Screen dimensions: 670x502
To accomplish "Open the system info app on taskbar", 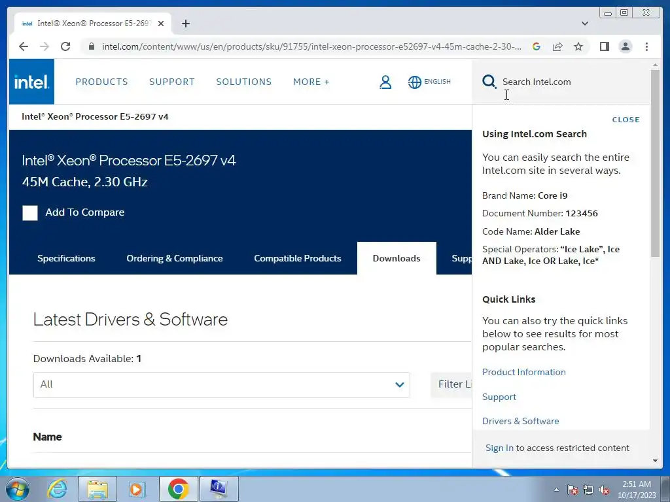I will 219,489.
